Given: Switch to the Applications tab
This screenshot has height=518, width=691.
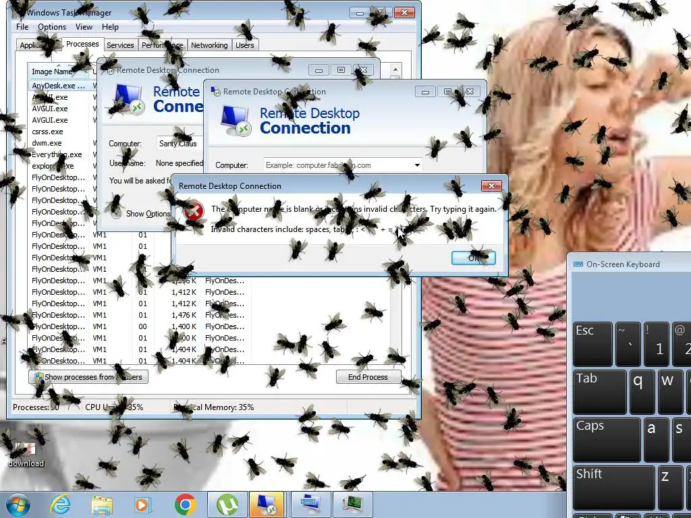Looking at the screenshot, I should coord(38,45).
